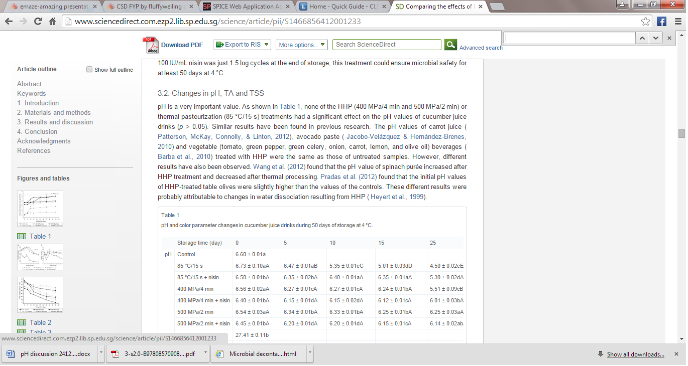
Task: Bookmark this page with the star icon
Action: click(646, 22)
